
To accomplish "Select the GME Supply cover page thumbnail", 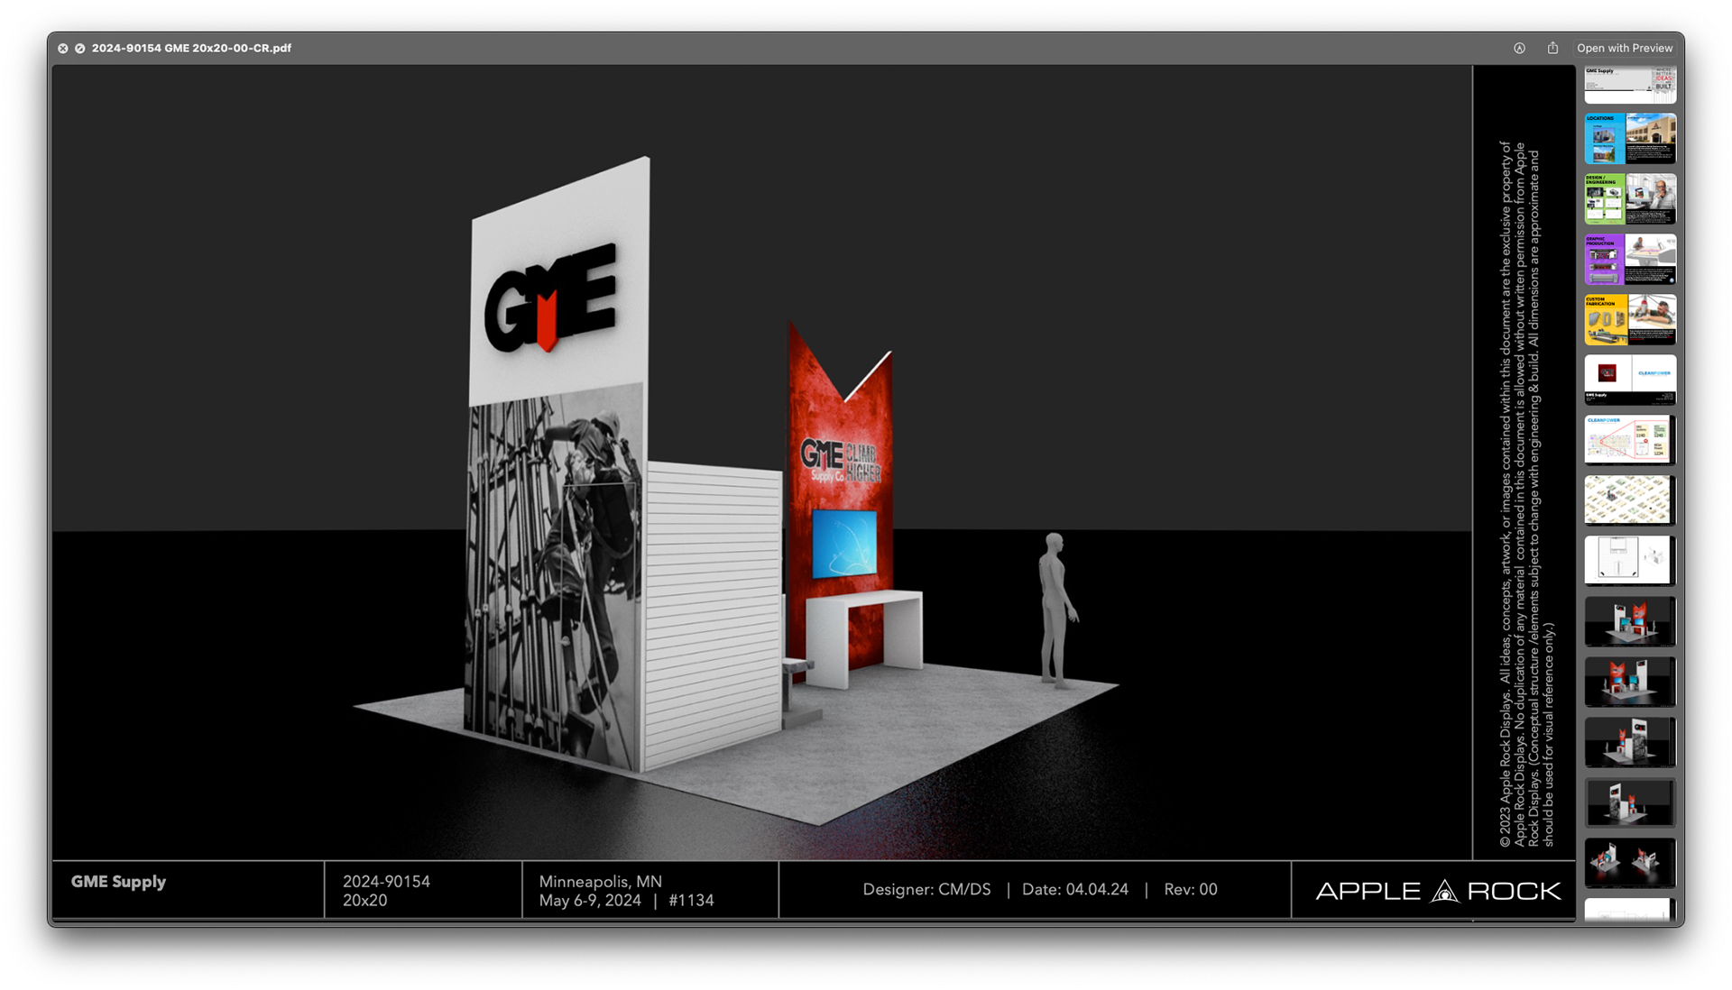I will (x=1630, y=84).
